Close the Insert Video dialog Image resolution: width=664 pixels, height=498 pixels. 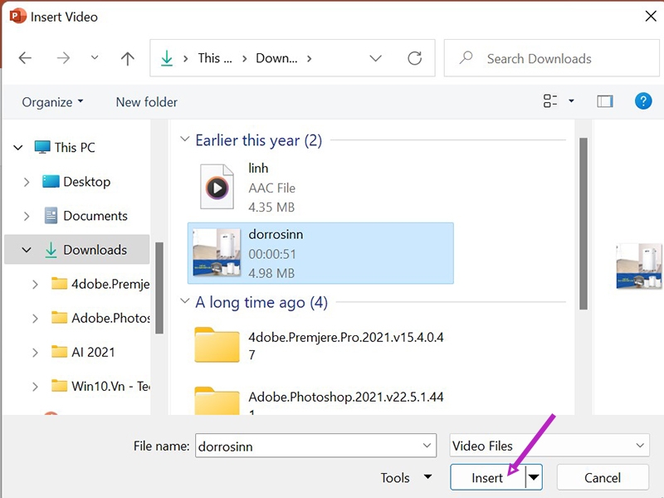pyautogui.click(x=650, y=17)
